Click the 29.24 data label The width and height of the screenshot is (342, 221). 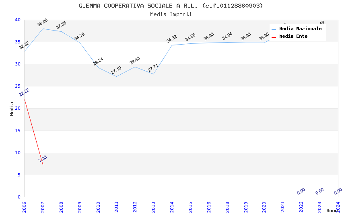pos(98,61)
